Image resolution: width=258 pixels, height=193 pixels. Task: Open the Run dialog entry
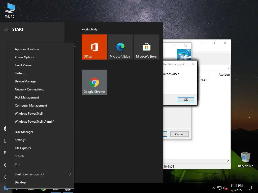pos(40,164)
